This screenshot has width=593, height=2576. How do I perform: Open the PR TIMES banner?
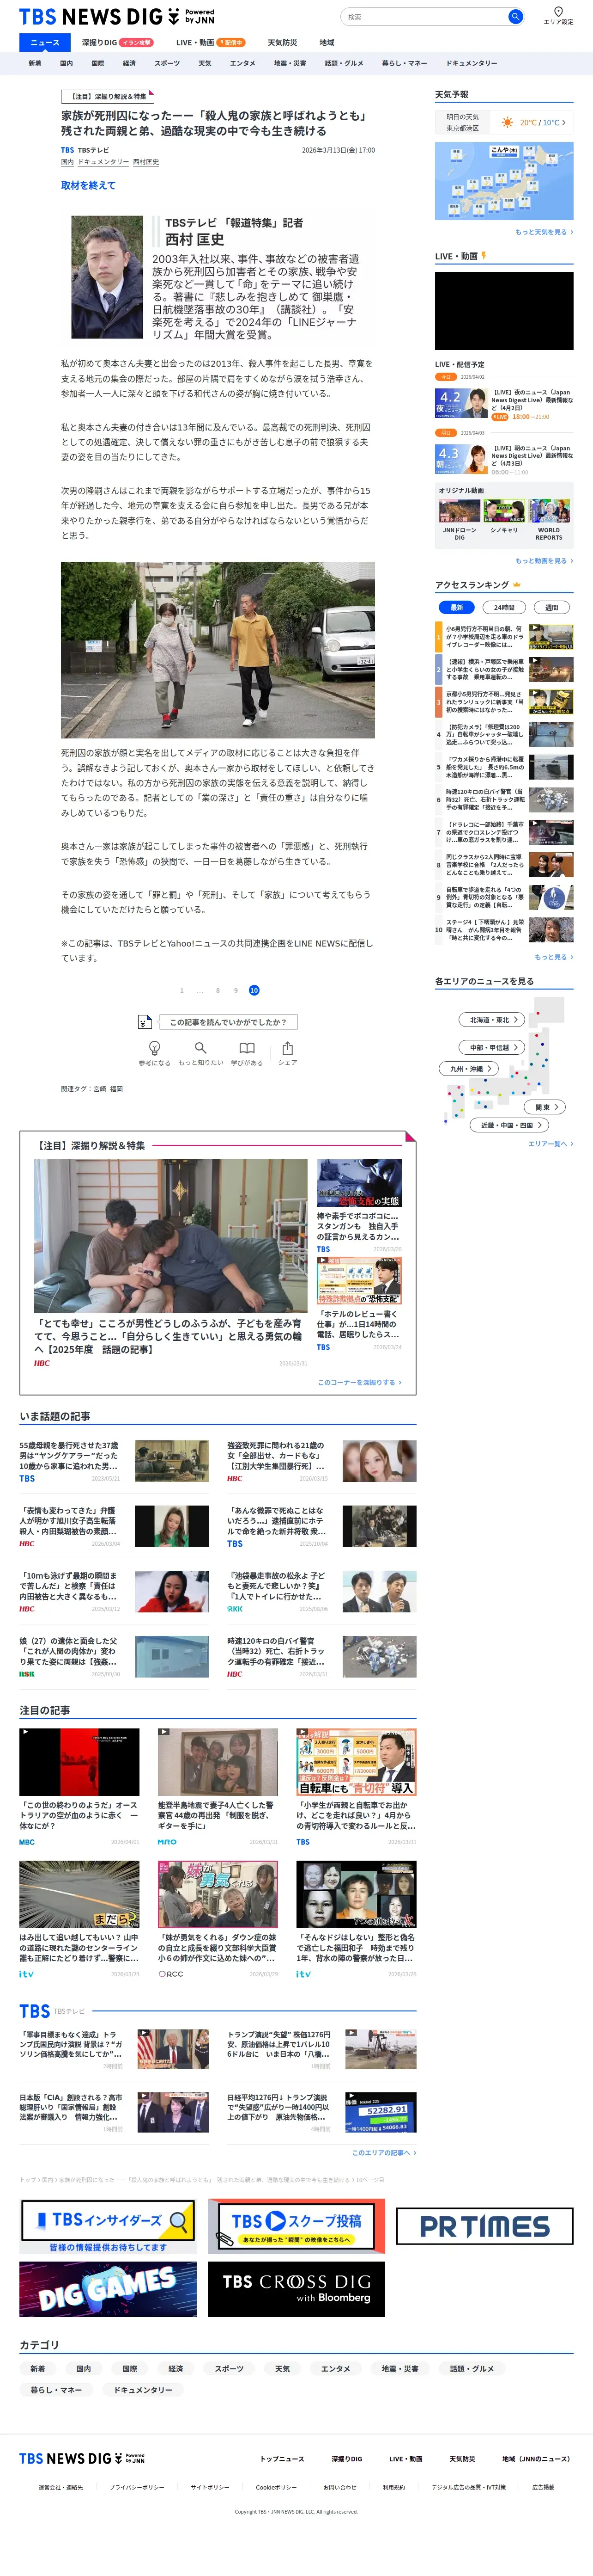pos(485,2225)
